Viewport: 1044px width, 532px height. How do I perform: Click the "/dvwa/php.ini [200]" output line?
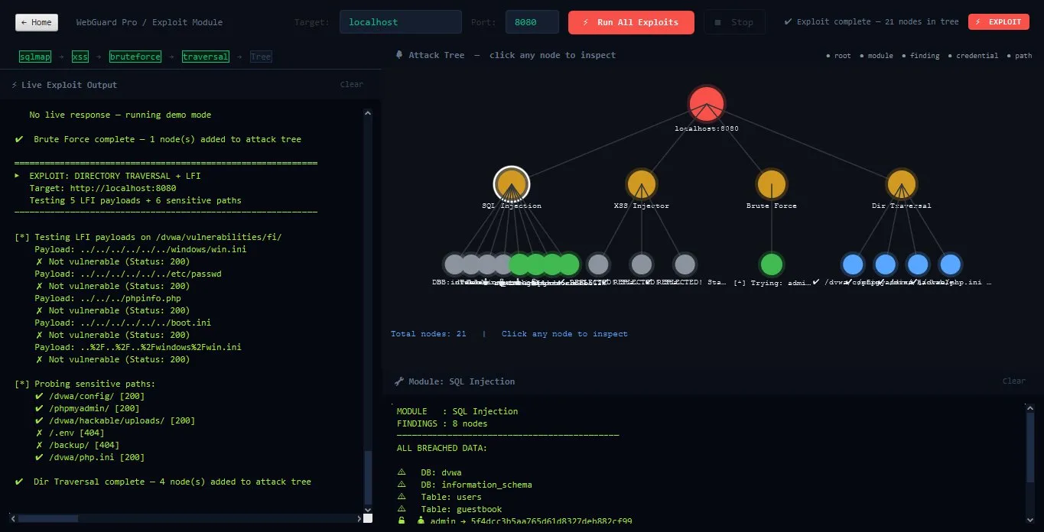coord(89,457)
